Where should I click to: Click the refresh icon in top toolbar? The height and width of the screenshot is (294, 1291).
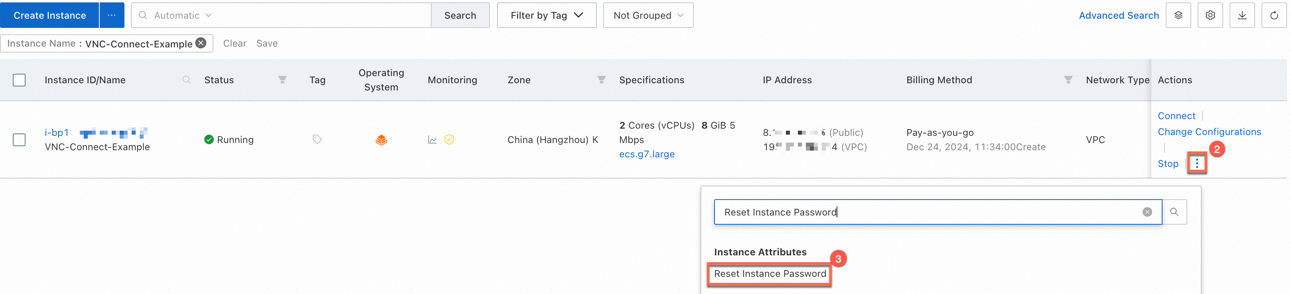pos(1273,16)
